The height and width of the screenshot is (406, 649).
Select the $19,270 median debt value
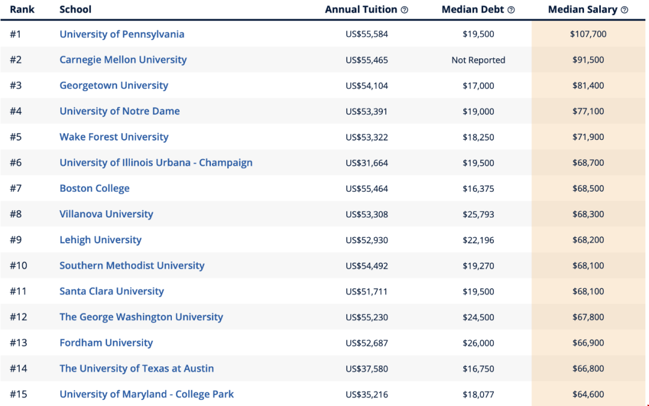pos(478,265)
